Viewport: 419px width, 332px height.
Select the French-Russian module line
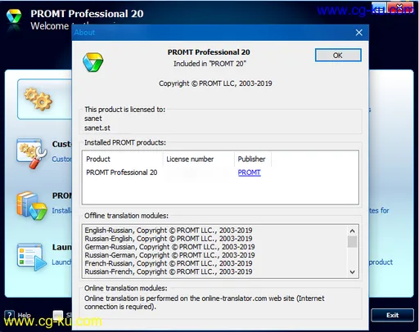(169, 263)
